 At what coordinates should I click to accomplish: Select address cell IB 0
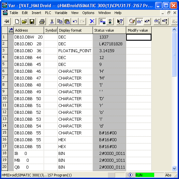[29, 154]
